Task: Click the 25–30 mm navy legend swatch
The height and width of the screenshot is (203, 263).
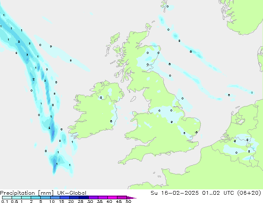Action: (x=84, y=198)
